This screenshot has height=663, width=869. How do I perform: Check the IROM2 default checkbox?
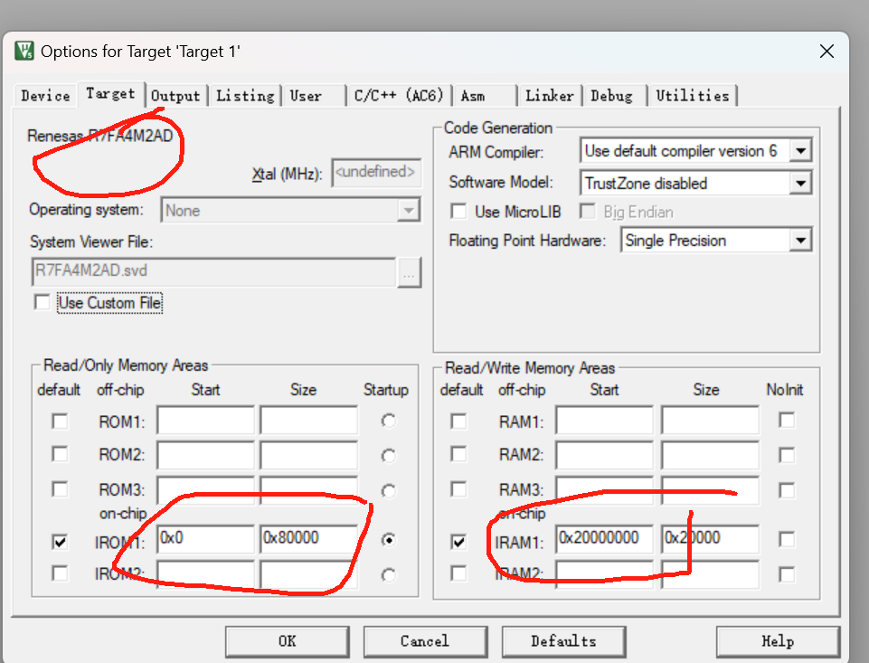click(60, 573)
